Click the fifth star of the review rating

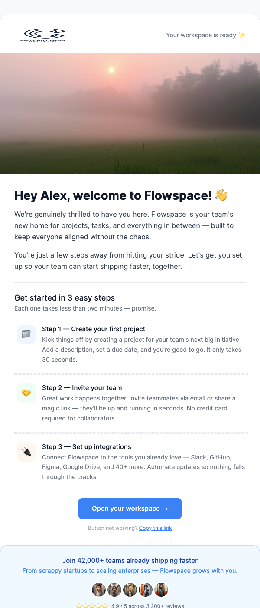(105, 605)
